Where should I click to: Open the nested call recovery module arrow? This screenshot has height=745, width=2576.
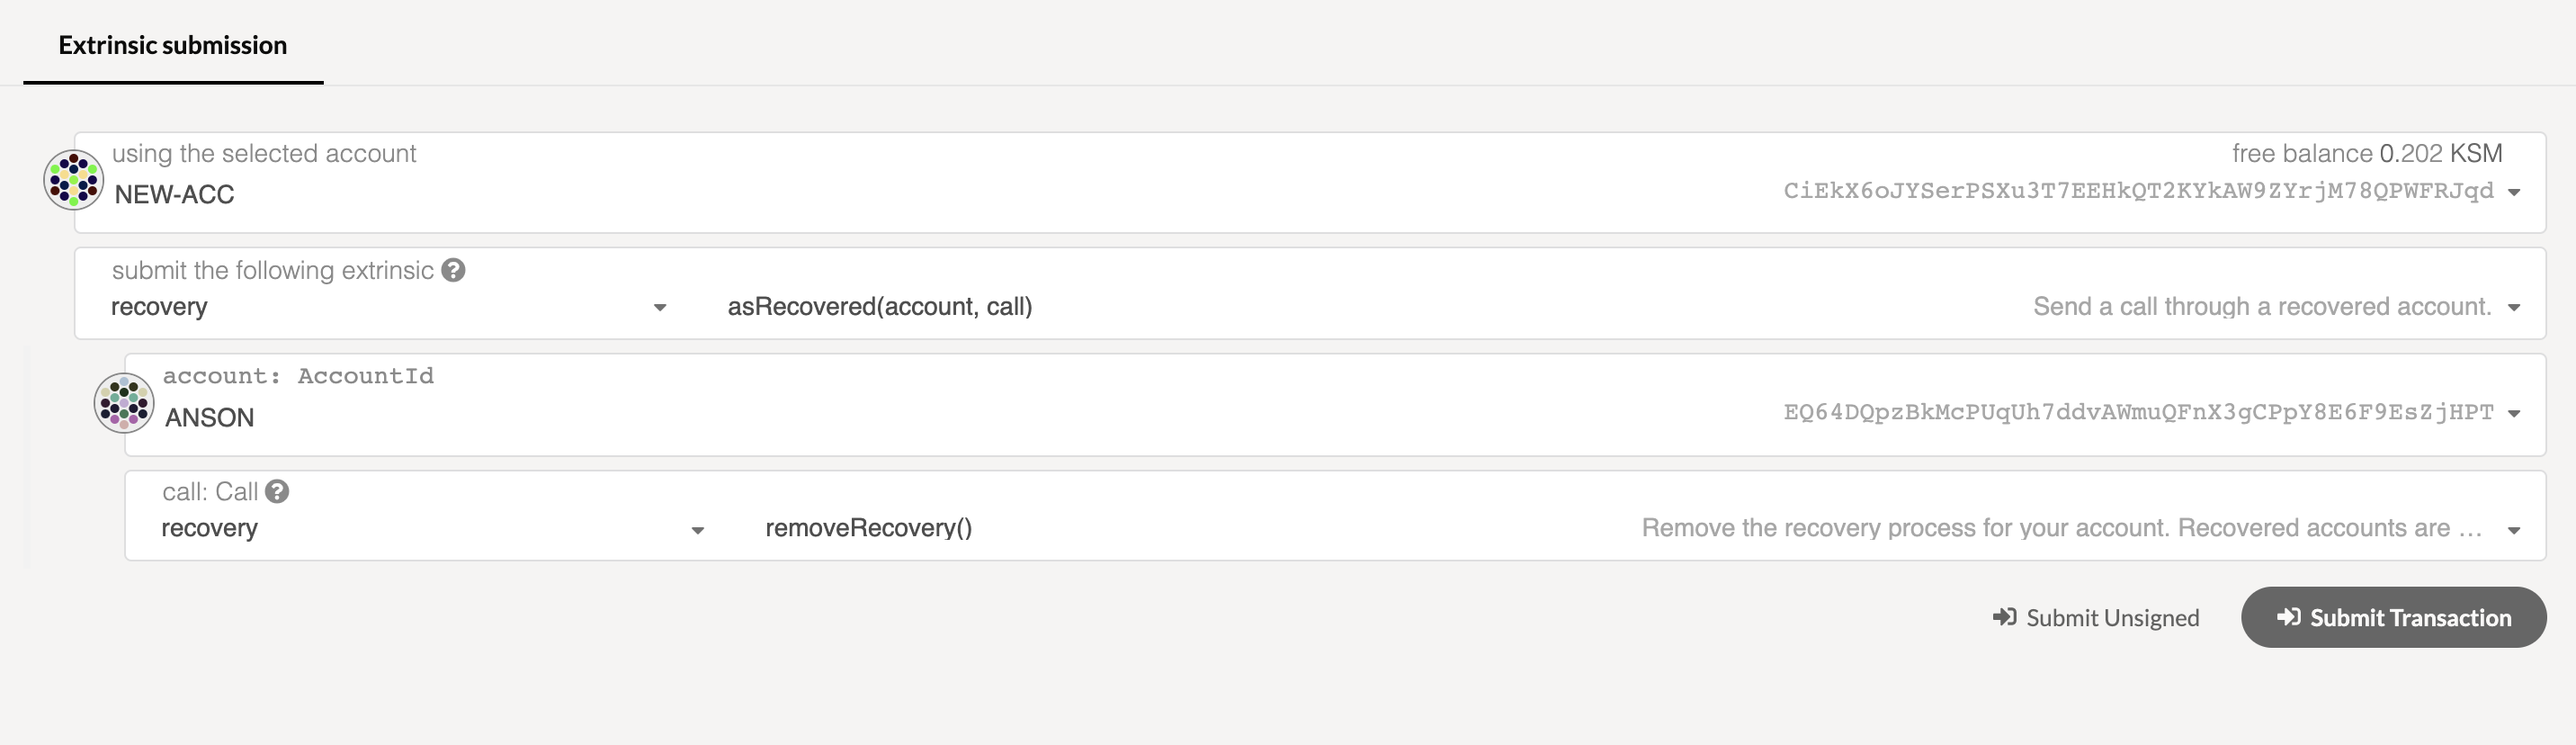point(698,530)
